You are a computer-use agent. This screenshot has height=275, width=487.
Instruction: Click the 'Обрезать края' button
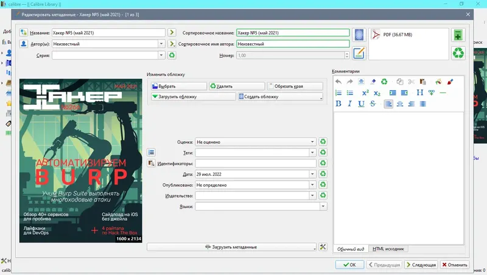[295, 86]
